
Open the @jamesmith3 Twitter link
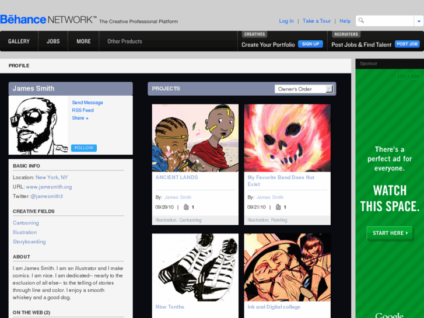click(x=47, y=196)
